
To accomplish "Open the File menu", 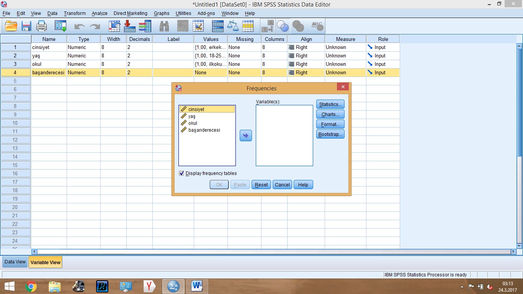I will point(6,13).
